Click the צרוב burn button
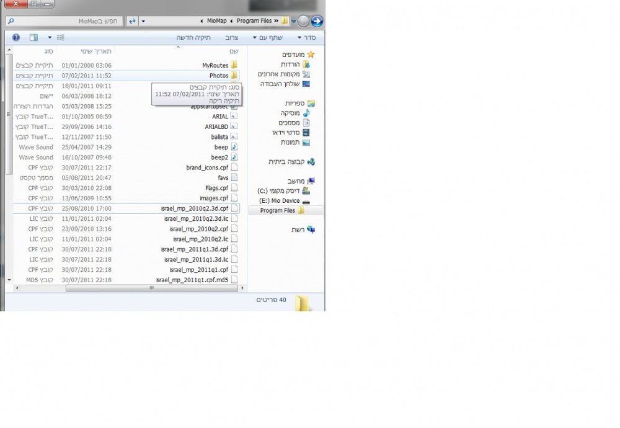The width and height of the screenshot is (620, 428). [232, 38]
